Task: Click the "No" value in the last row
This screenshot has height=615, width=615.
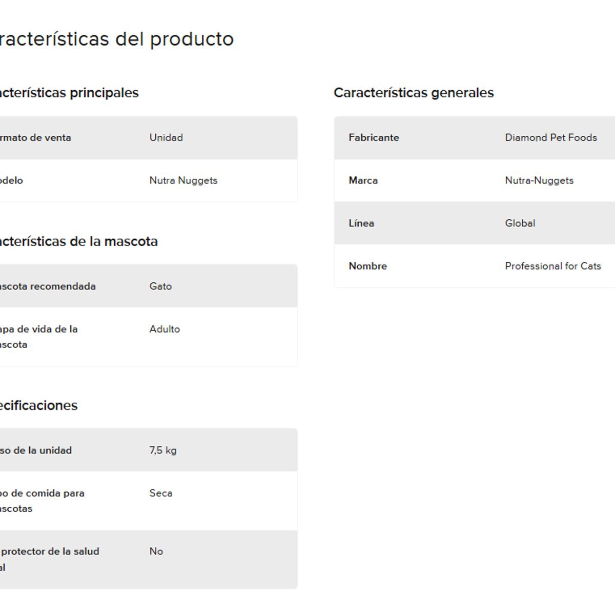Action: pos(156,551)
